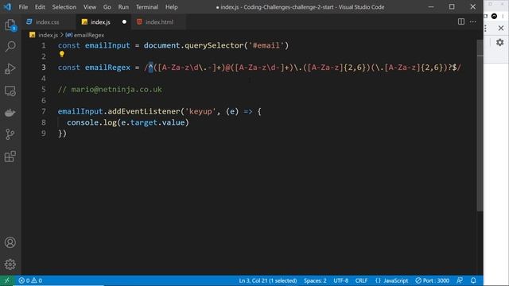Click line number 3 in gutter
509x286 pixels.
pyautogui.click(x=44, y=68)
